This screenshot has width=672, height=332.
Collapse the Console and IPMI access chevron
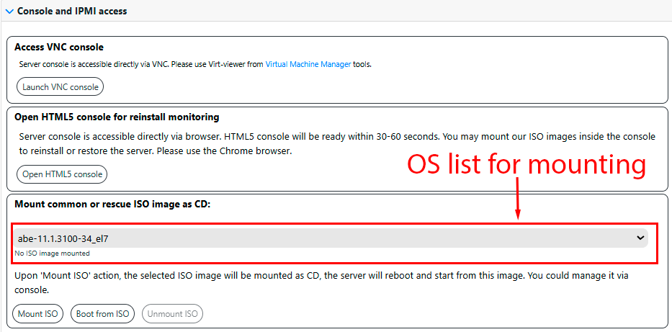pyautogui.click(x=9, y=11)
